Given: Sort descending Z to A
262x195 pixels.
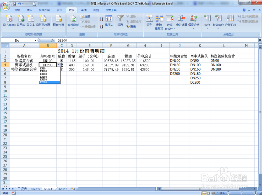Looking at the screenshot, I should 101,26.
